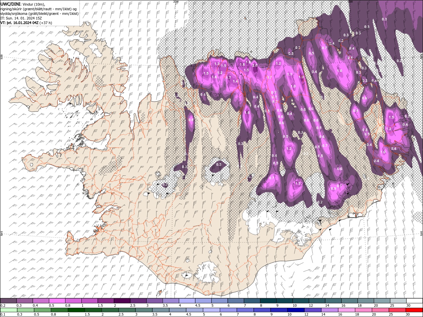This screenshot has width=423, height=317.
Task: Click the pale grey swatch between 25 and 30 upper legend
Action: [x=398, y=301]
